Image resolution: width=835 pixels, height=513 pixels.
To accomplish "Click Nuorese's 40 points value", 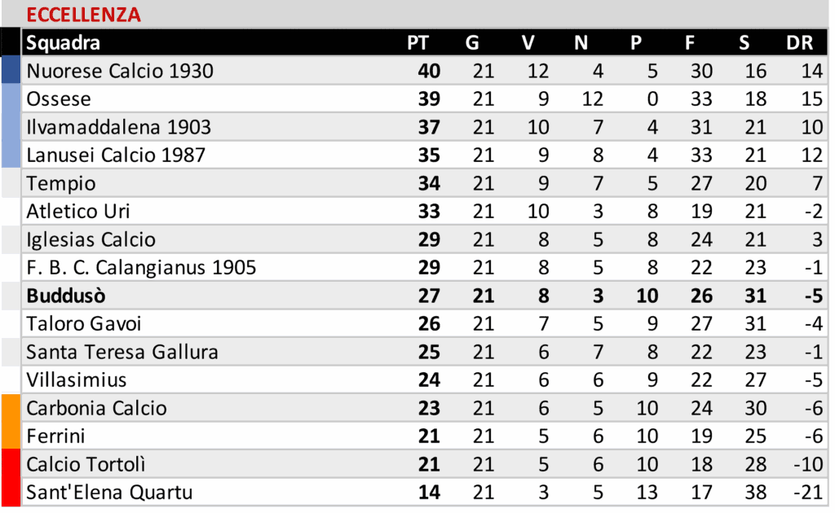I will [429, 71].
